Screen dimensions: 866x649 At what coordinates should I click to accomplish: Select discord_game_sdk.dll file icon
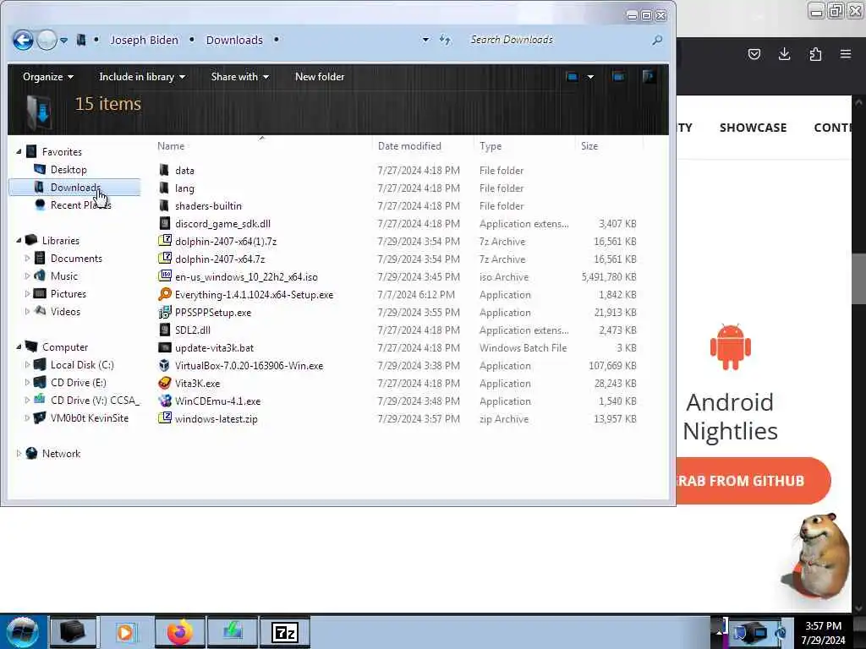(x=165, y=223)
